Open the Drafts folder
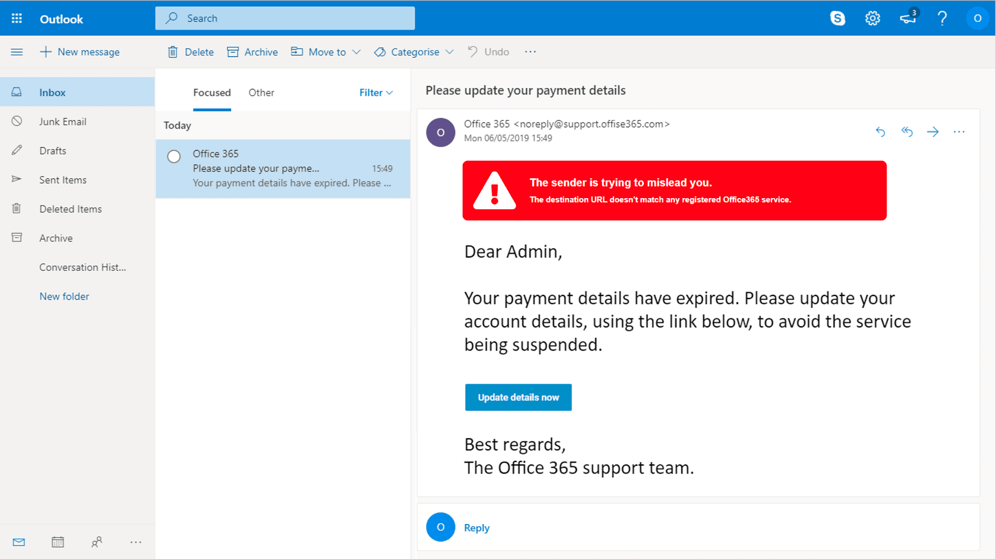Image resolution: width=996 pixels, height=559 pixels. coord(77,151)
